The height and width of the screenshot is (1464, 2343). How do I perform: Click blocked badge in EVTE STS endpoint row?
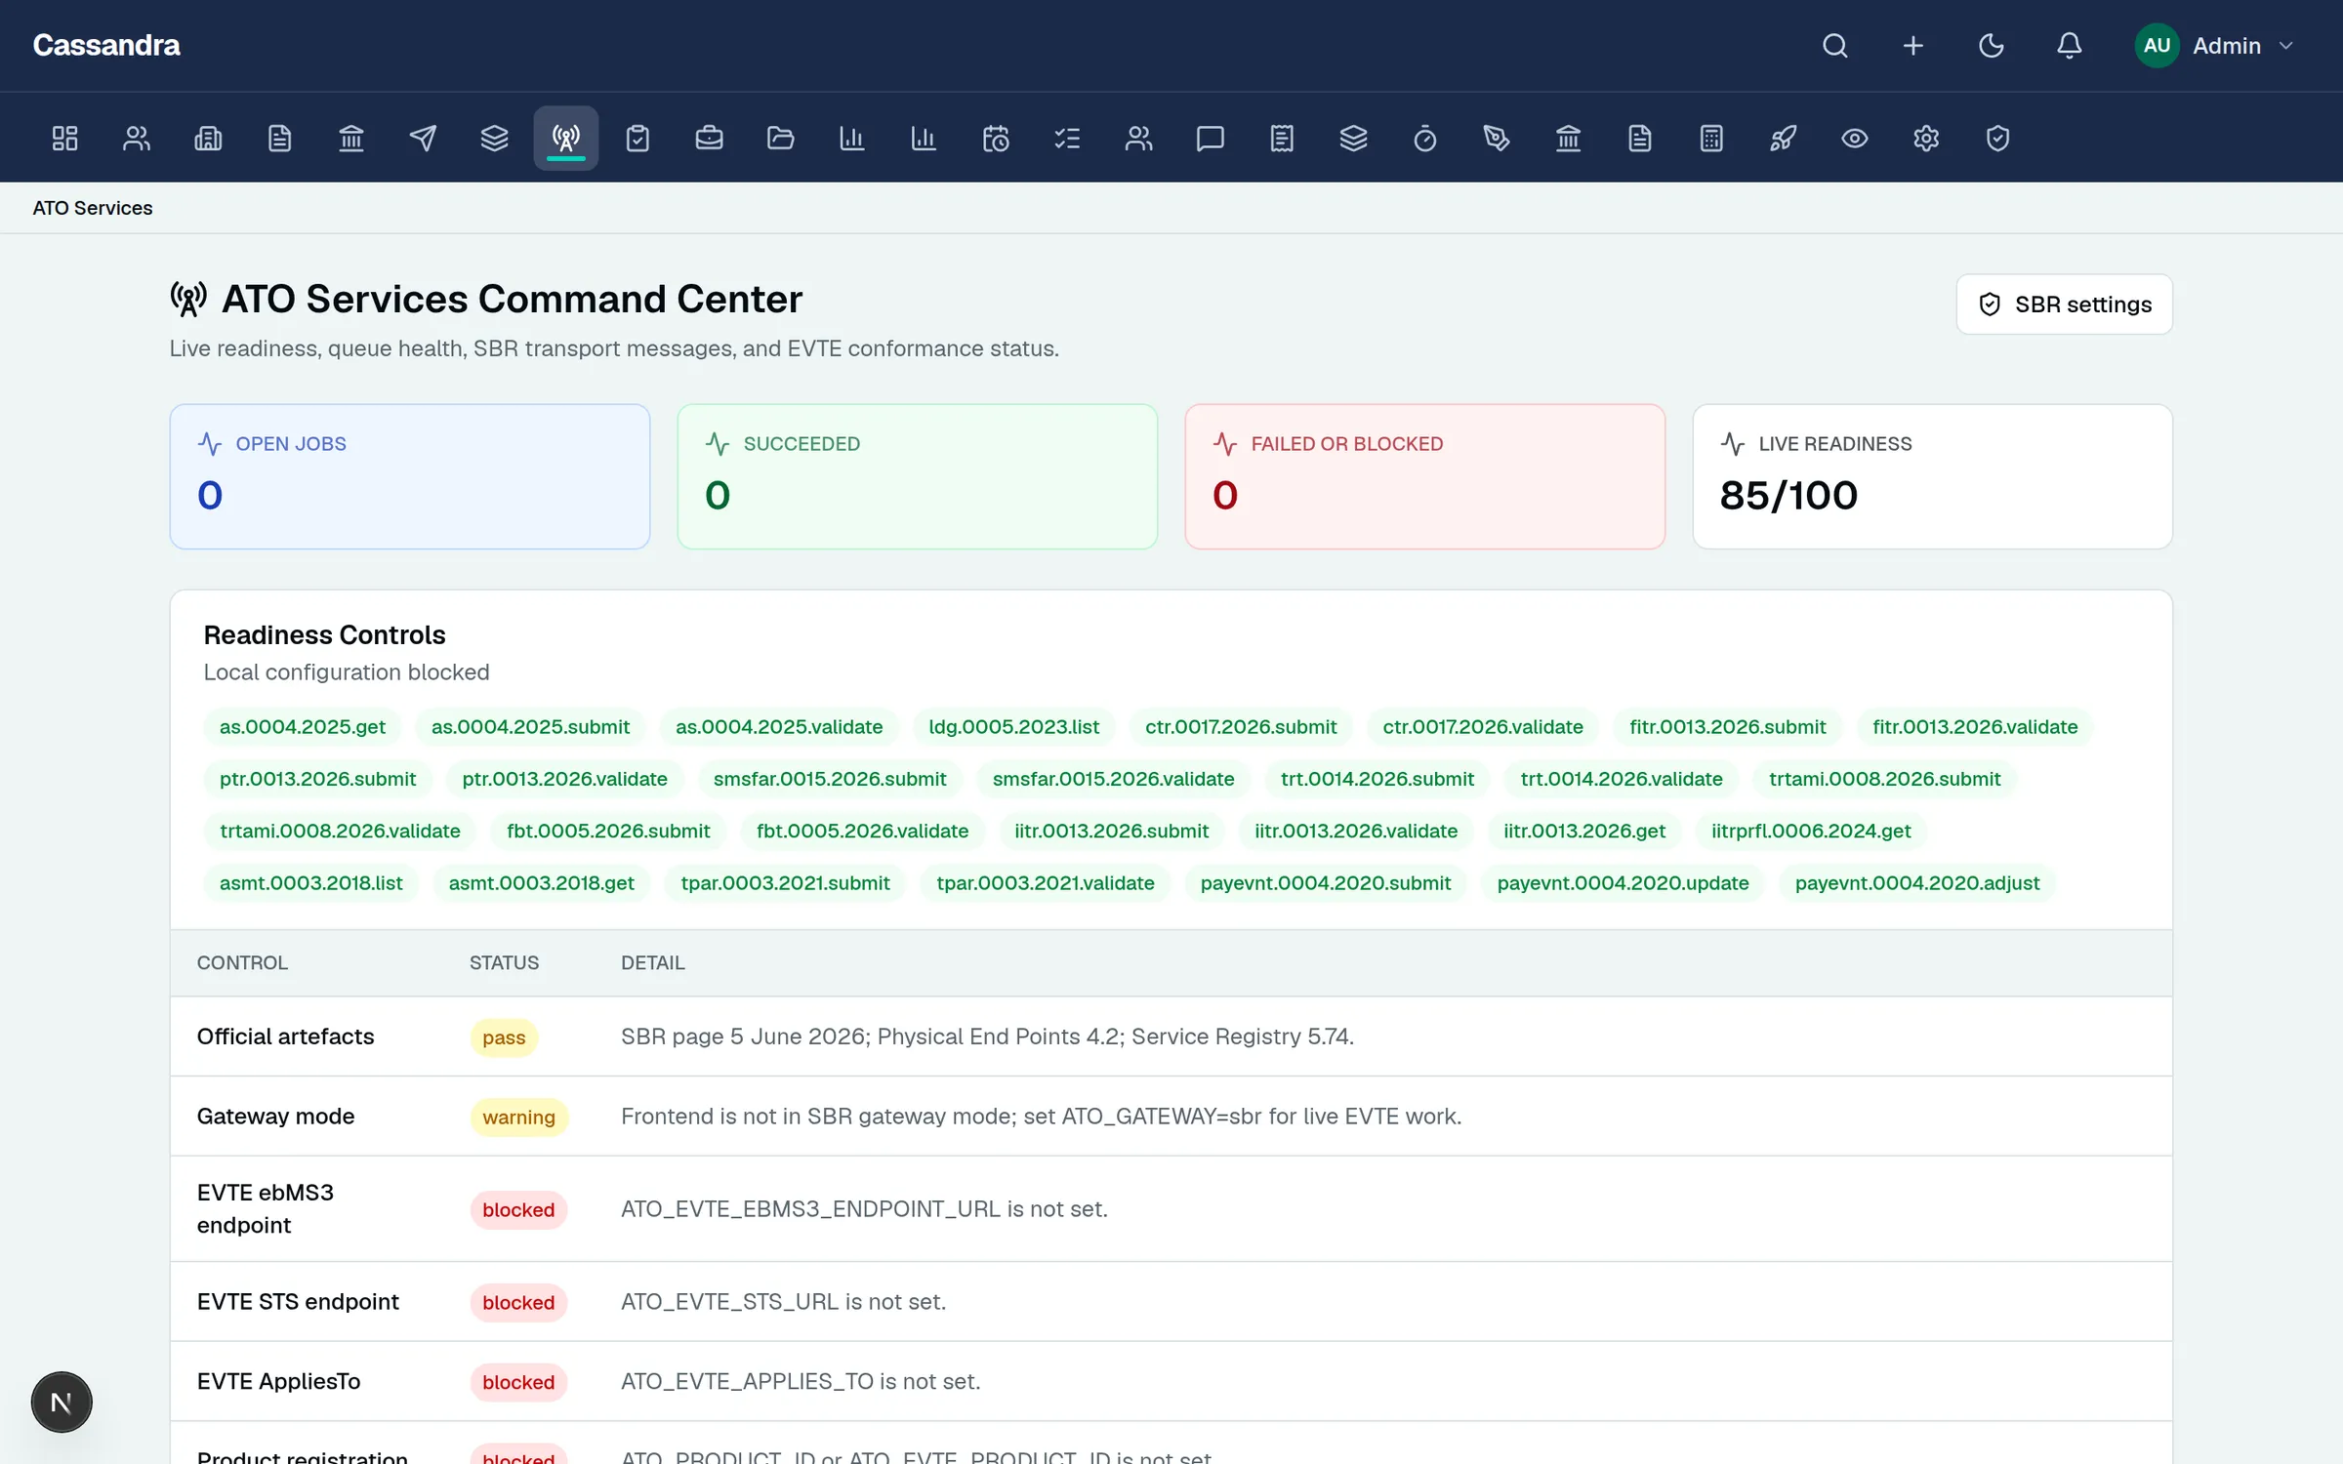[518, 1303]
